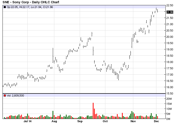Click the long price bar spiking to 19.00 before Aug

(x=53, y=55)
